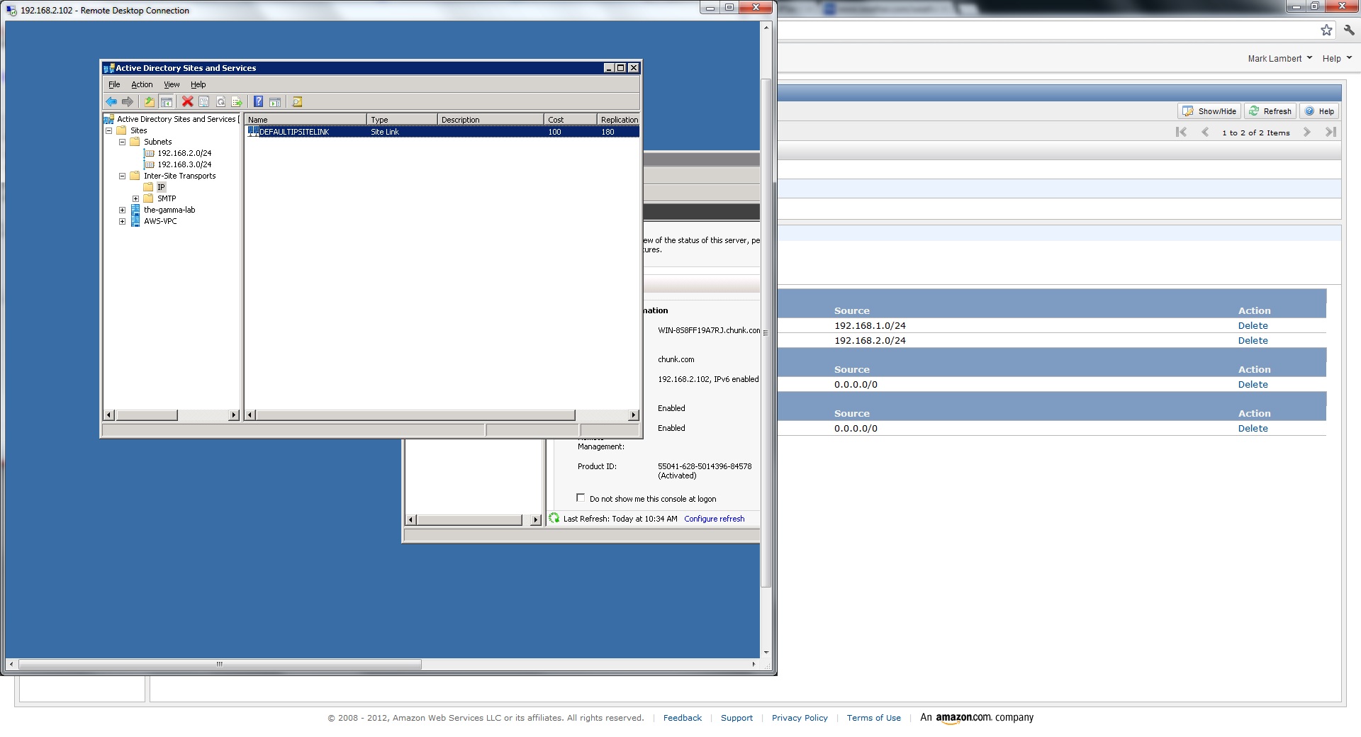1361x737 pixels.
Task: Click the Back arrow in the MMC toolbar
Action: (111, 102)
